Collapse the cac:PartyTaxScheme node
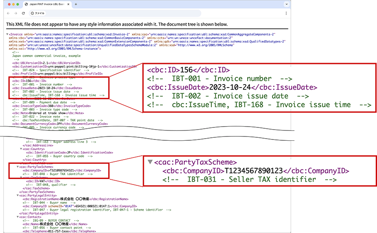377x233 pixels. 17,166
